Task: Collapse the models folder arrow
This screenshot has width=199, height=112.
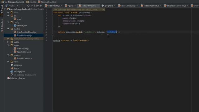Action: [8, 29]
